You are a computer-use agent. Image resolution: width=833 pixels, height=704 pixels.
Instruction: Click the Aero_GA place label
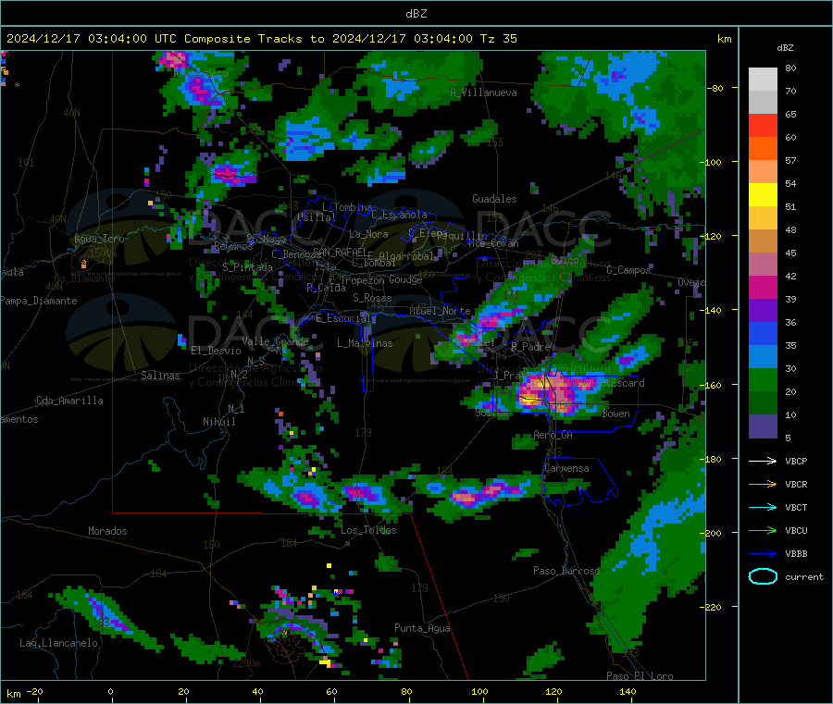pyautogui.click(x=553, y=435)
